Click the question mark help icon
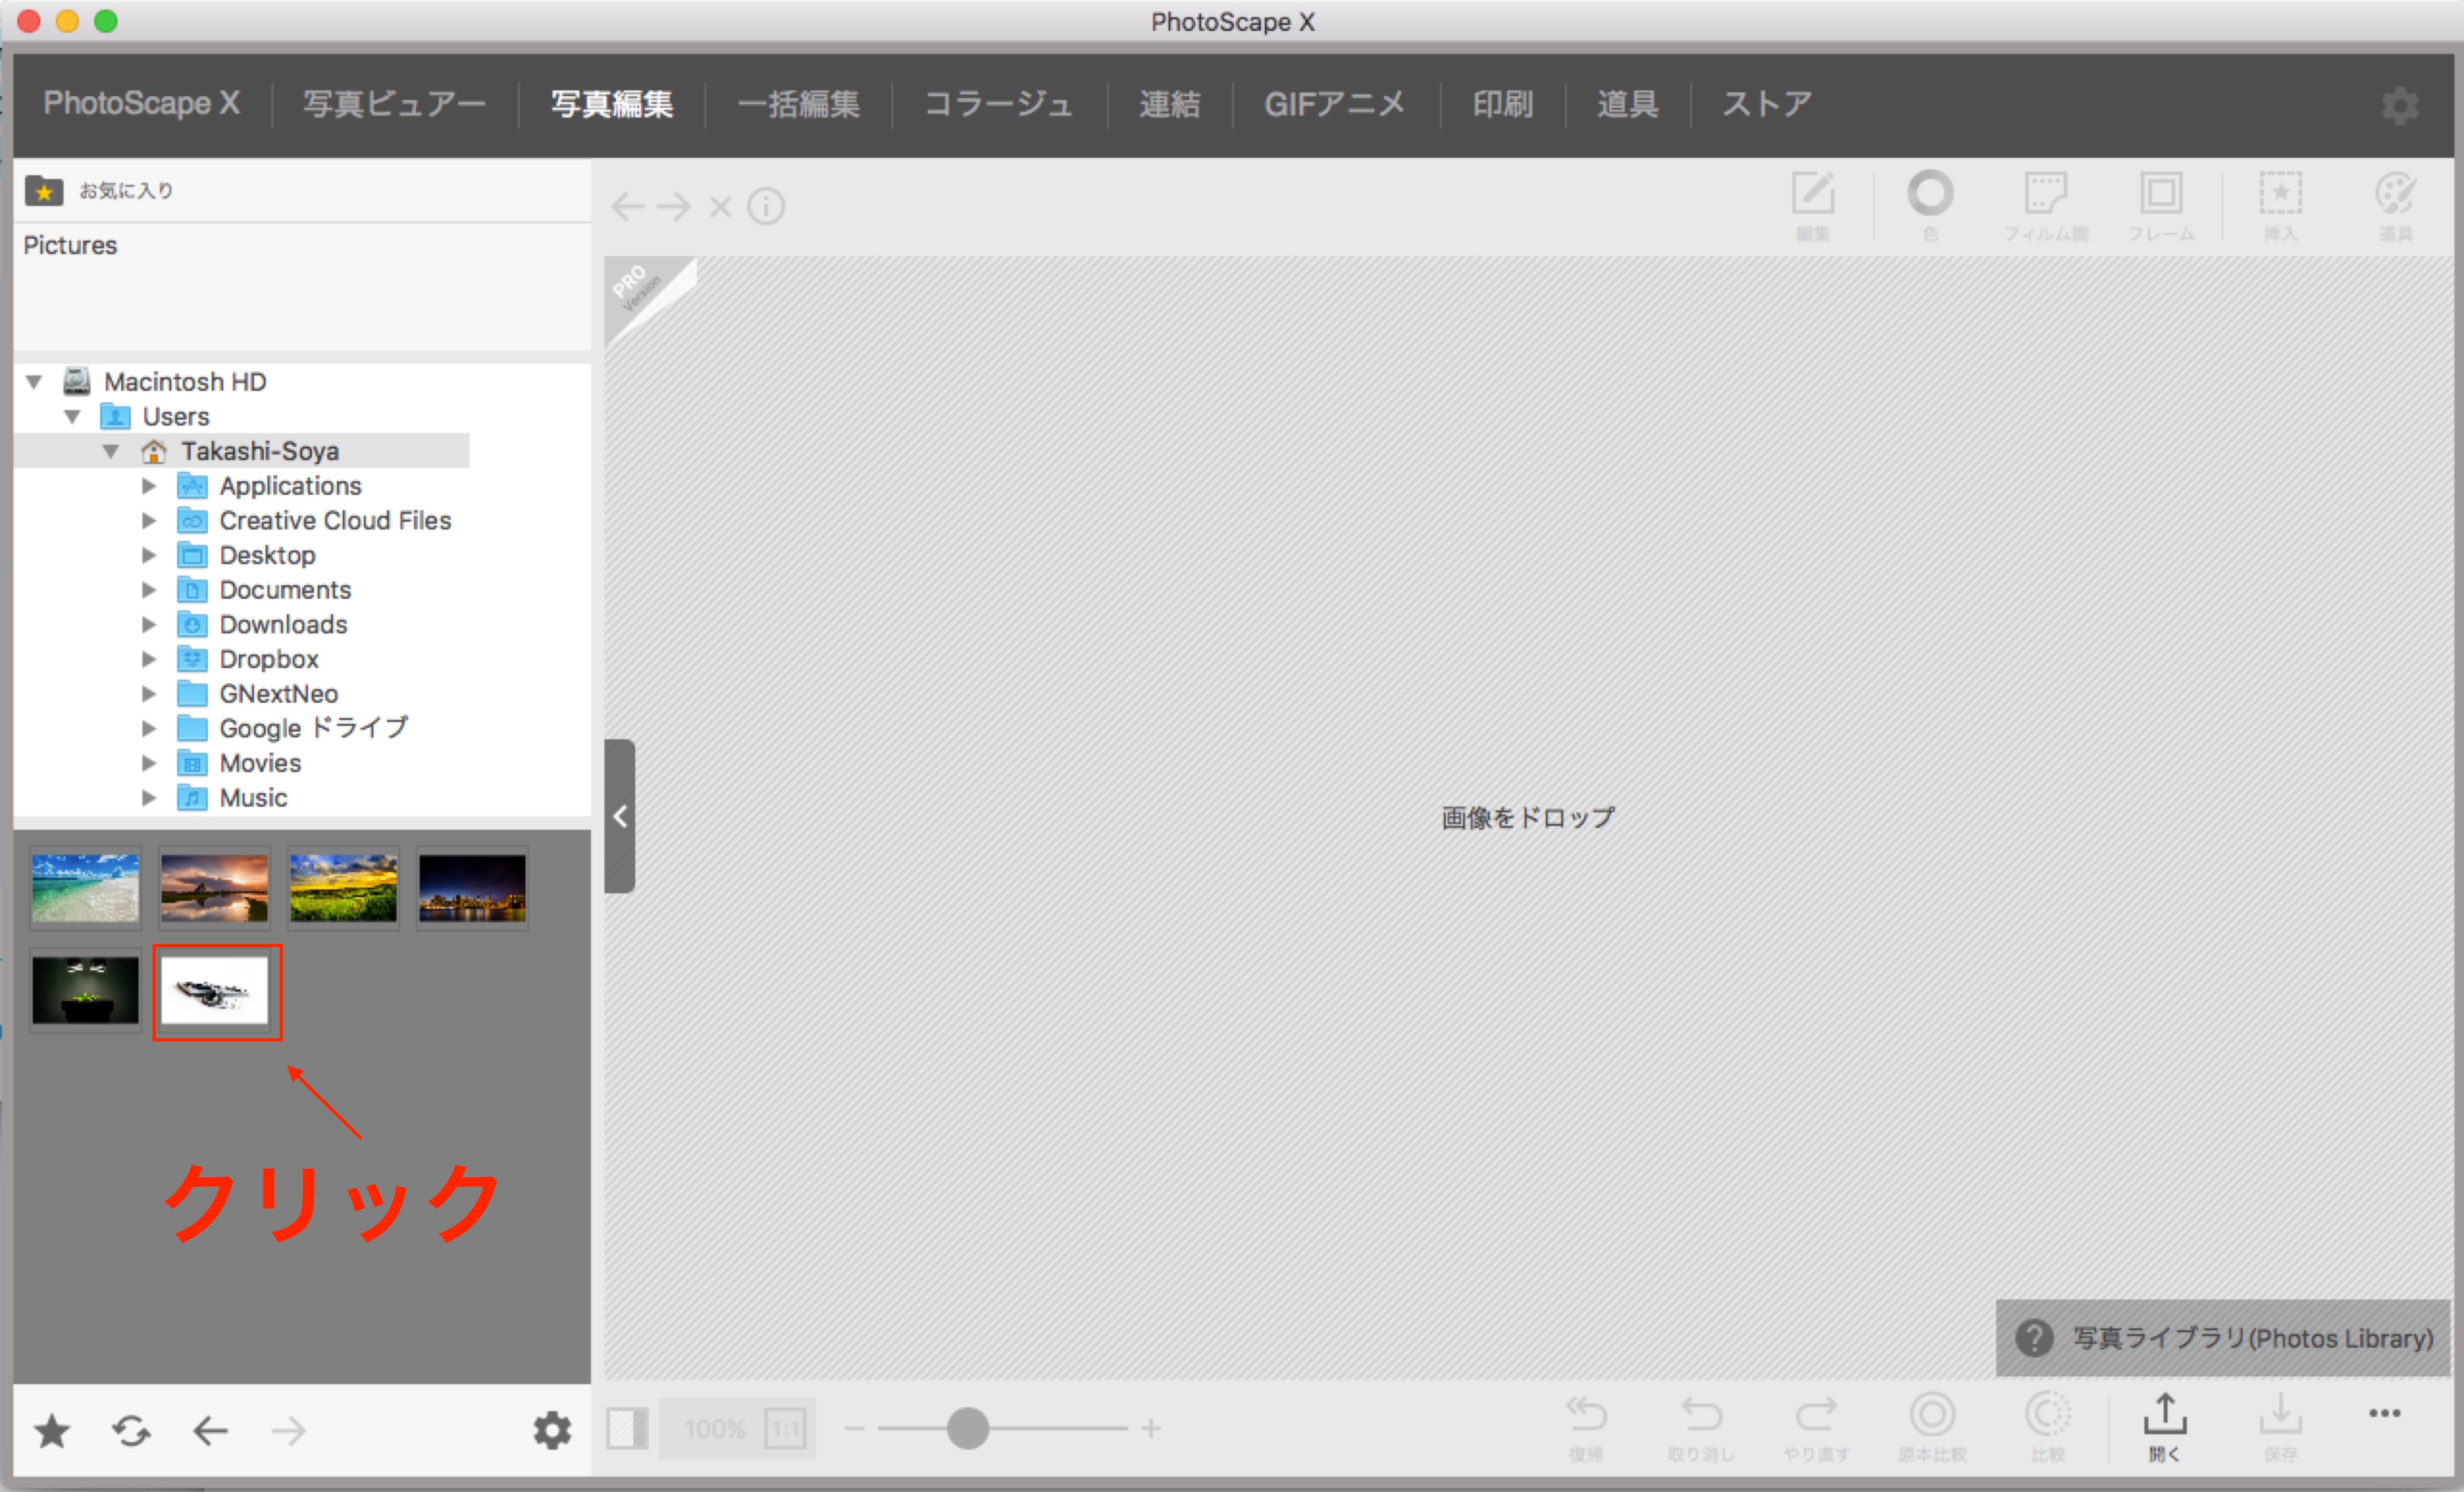2464x1492 pixels. click(2034, 1338)
